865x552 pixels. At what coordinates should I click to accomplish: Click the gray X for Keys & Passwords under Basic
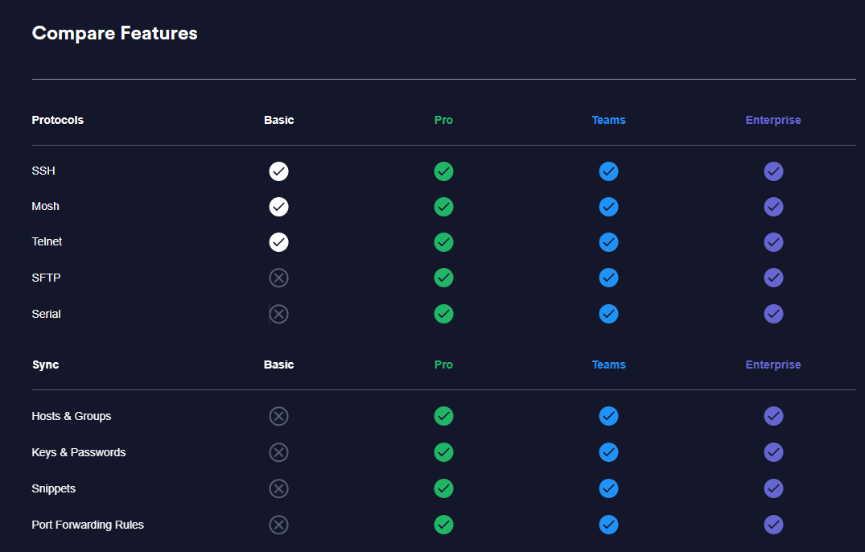(278, 452)
